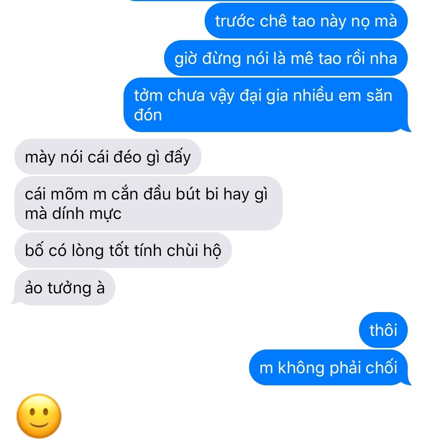Screen dimensions: 421x443
Task: Click the tail of the 'săn đón' blue bubble
Action: (408, 128)
